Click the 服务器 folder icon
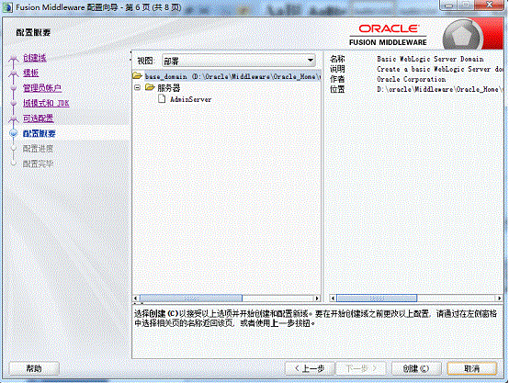 pyautogui.click(x=150, y=87)
